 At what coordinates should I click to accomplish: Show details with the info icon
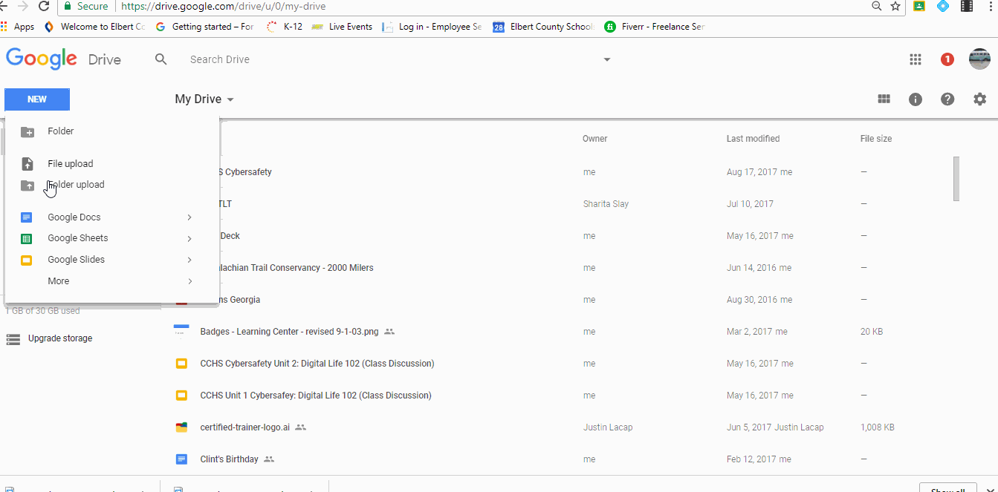pos(916,99)
